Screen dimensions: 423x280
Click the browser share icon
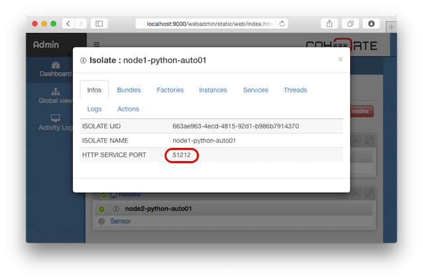pyautogui.click(x=329, y=24)
